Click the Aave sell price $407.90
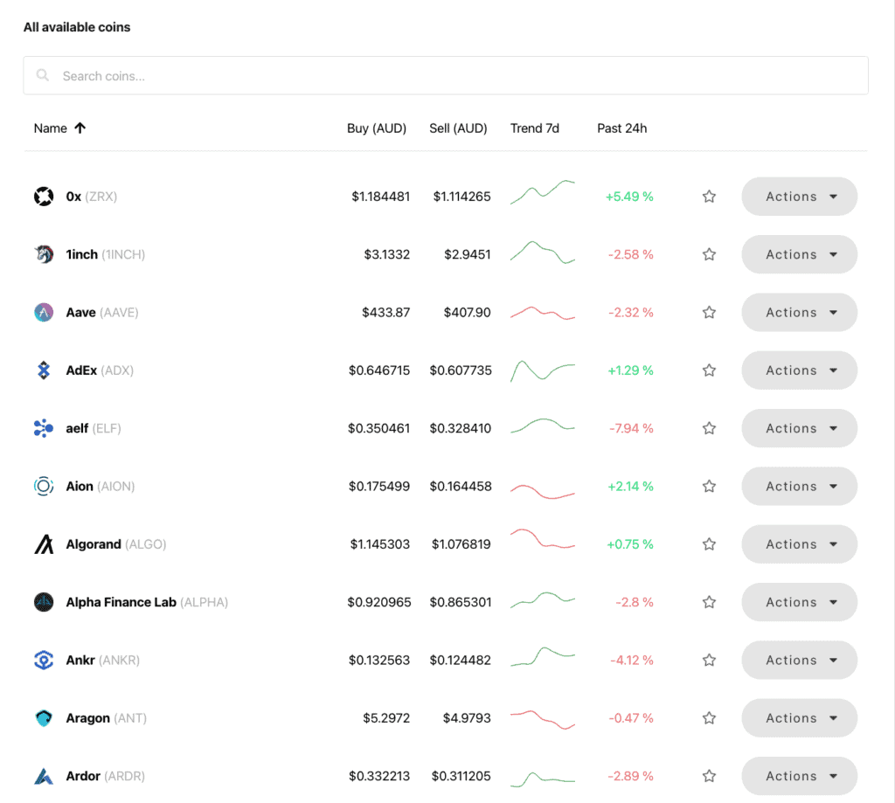Image resolution: width=895 pixels, height=803 pixels. 467,312
